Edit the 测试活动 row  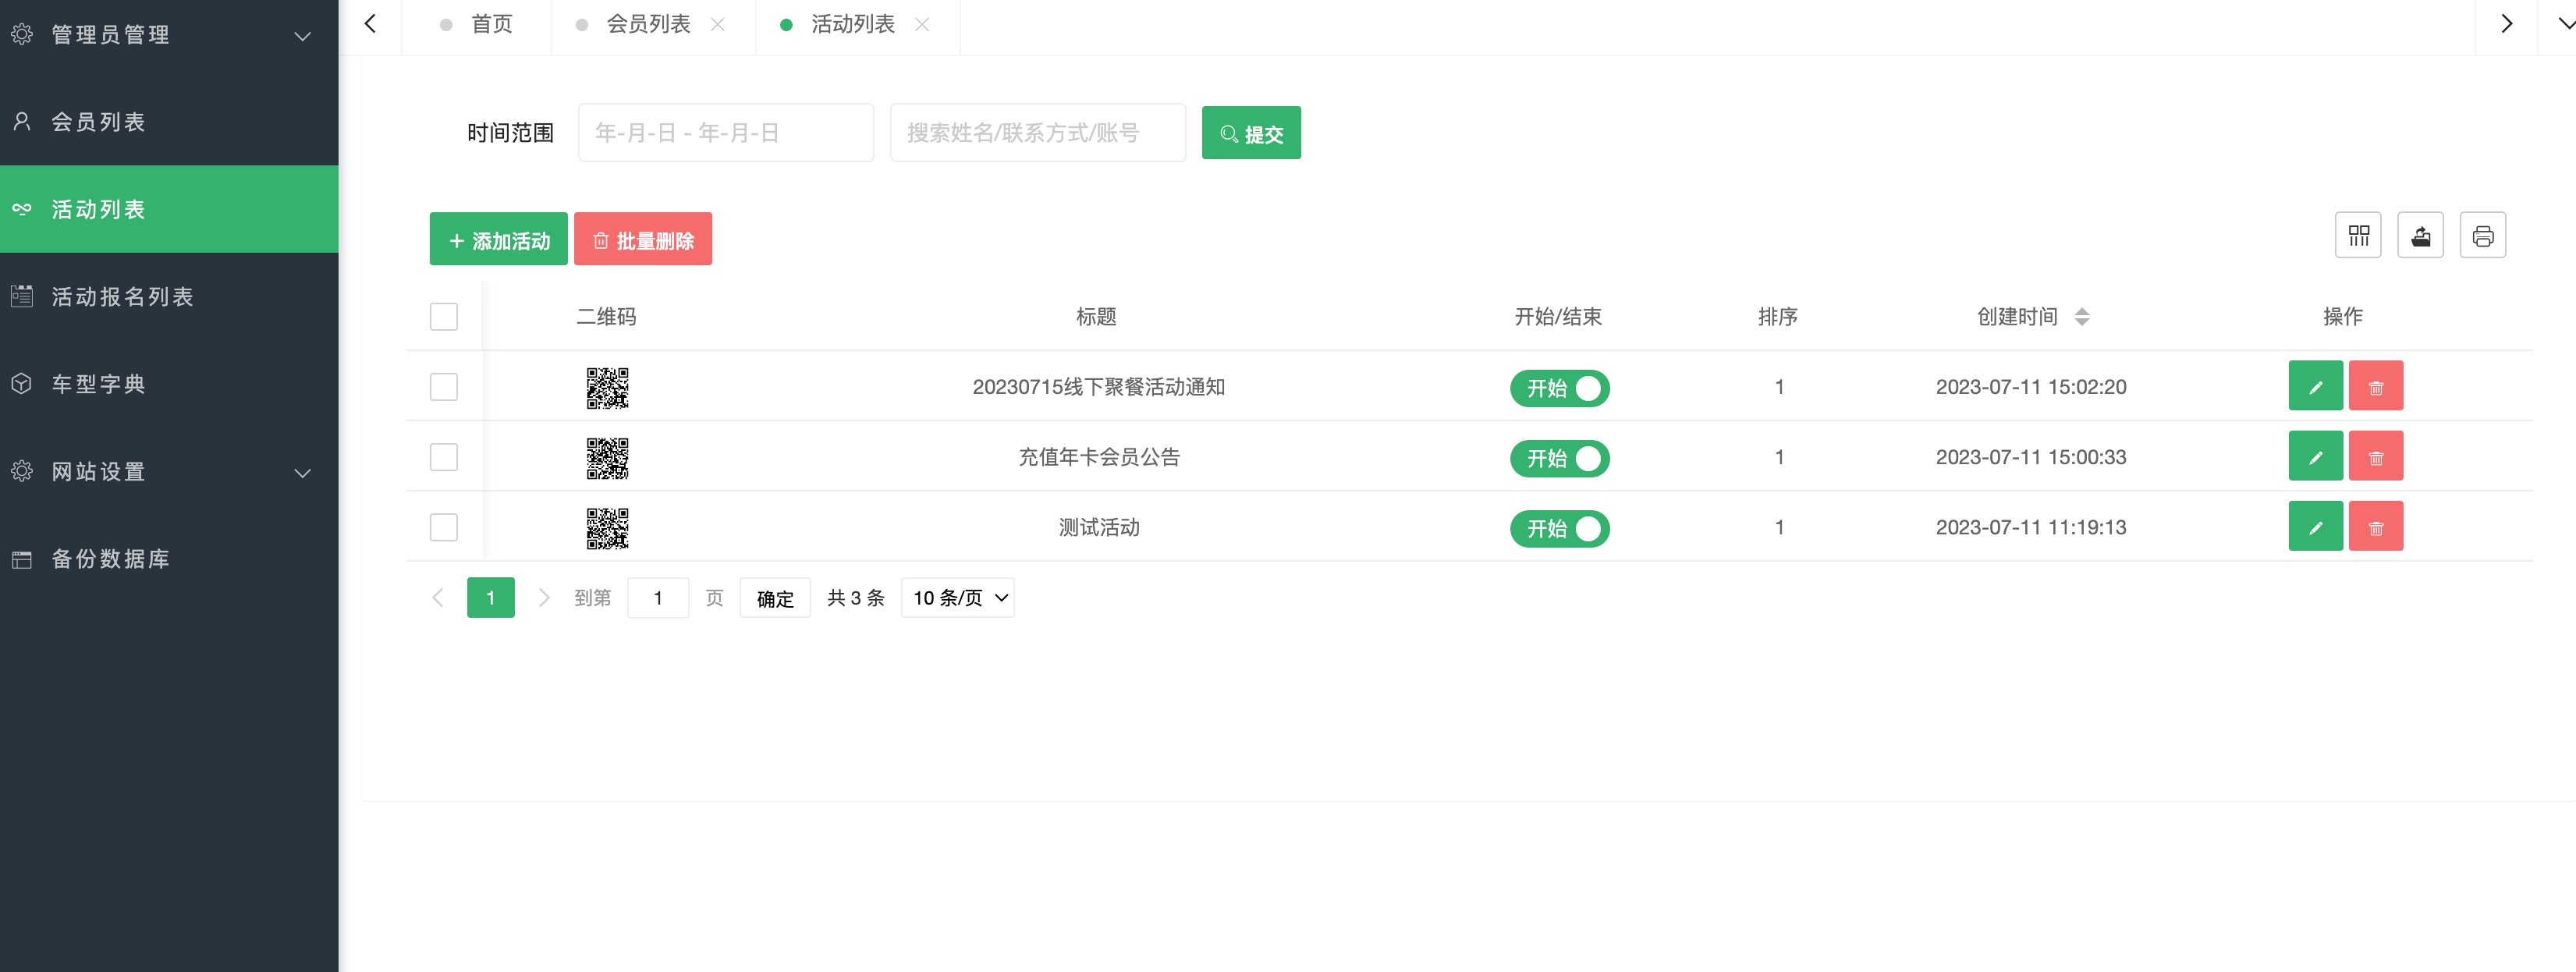(x=2315, y=526)
